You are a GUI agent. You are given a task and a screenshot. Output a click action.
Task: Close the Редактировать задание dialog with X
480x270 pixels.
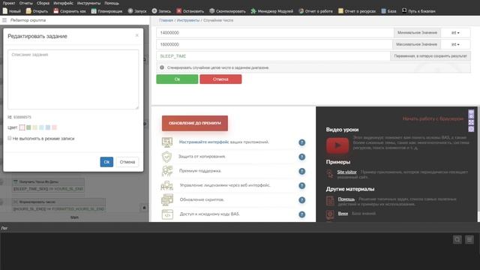[x=136, y=35]
